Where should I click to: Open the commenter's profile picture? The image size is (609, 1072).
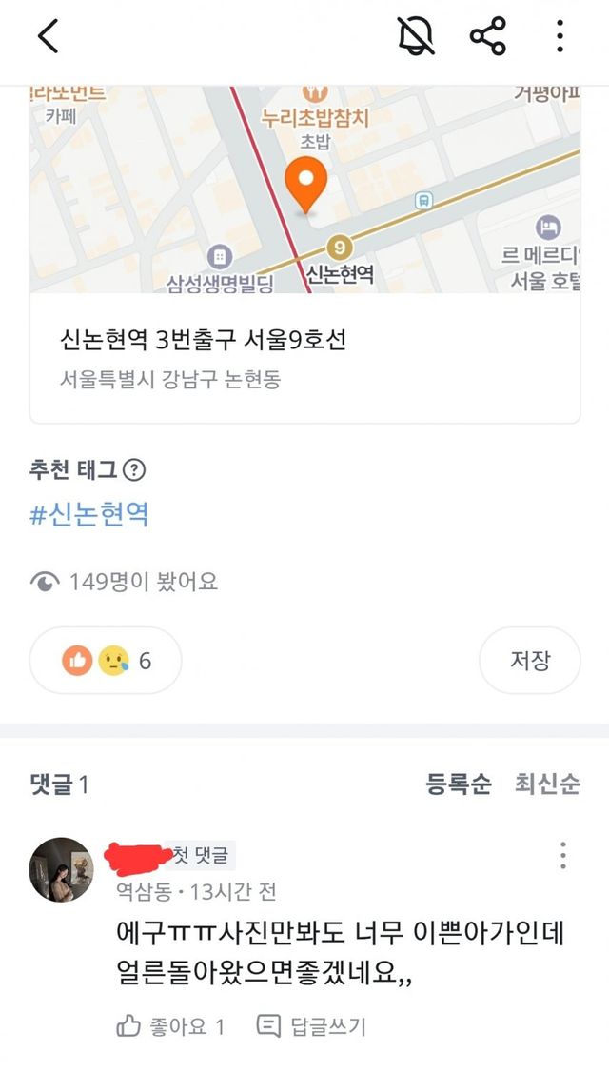[63, 870]
